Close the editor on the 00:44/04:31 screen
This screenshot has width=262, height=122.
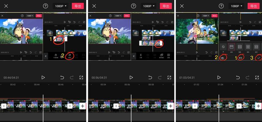[x=6, y=6]
